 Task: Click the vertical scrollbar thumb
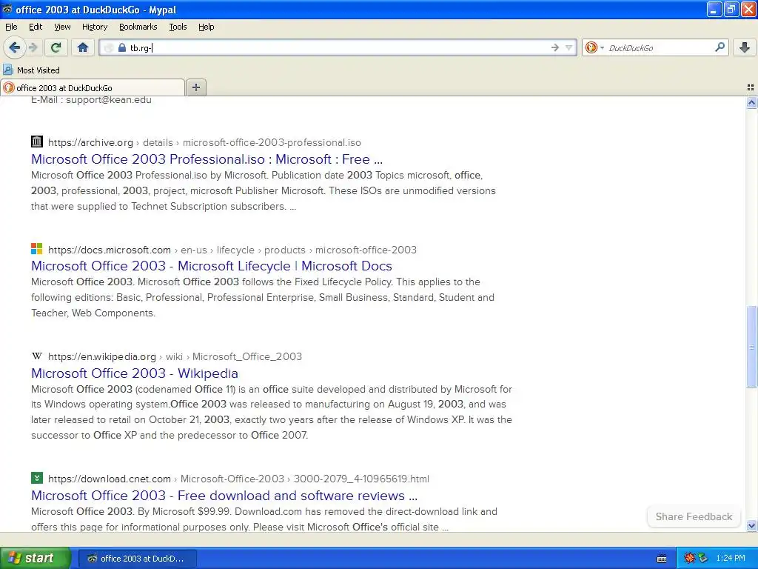point(751,347)
